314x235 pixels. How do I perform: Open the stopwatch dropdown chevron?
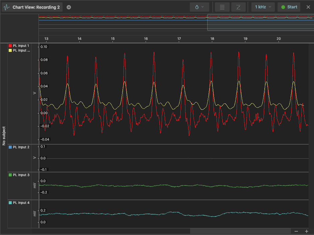click(x=203, y=7)
